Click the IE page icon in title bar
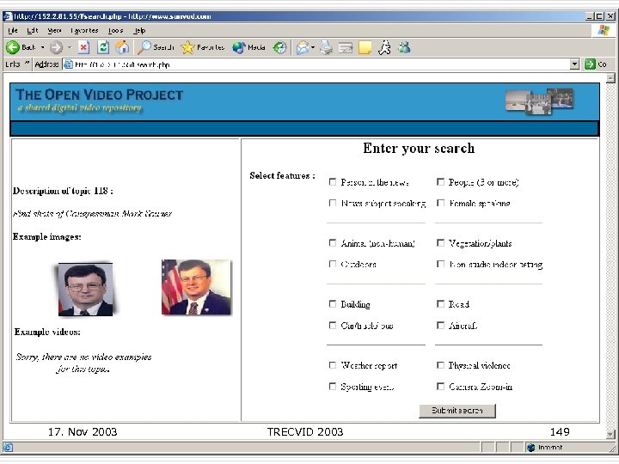This screenshot has height=464, width=619. tap(8, 16)
